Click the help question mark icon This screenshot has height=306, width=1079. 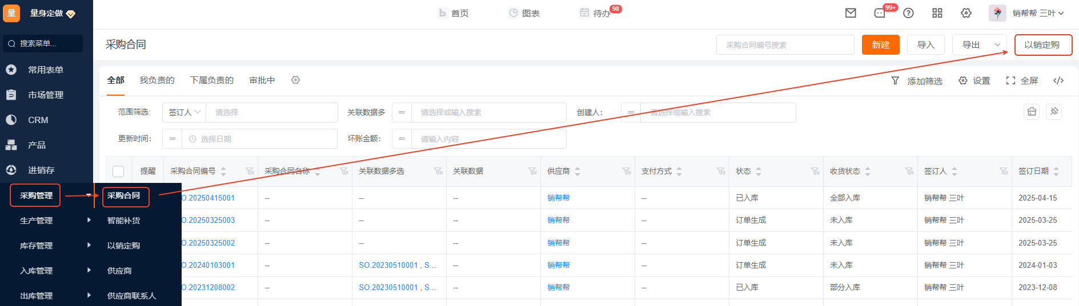pyautogui.click(x=908, y=13)
